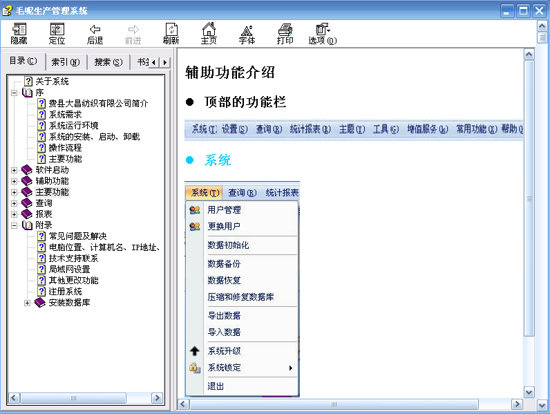This screenshot has width=550, height=414.
Task: Open the 字体 (Font) toolbar icon
Action: 247,34
